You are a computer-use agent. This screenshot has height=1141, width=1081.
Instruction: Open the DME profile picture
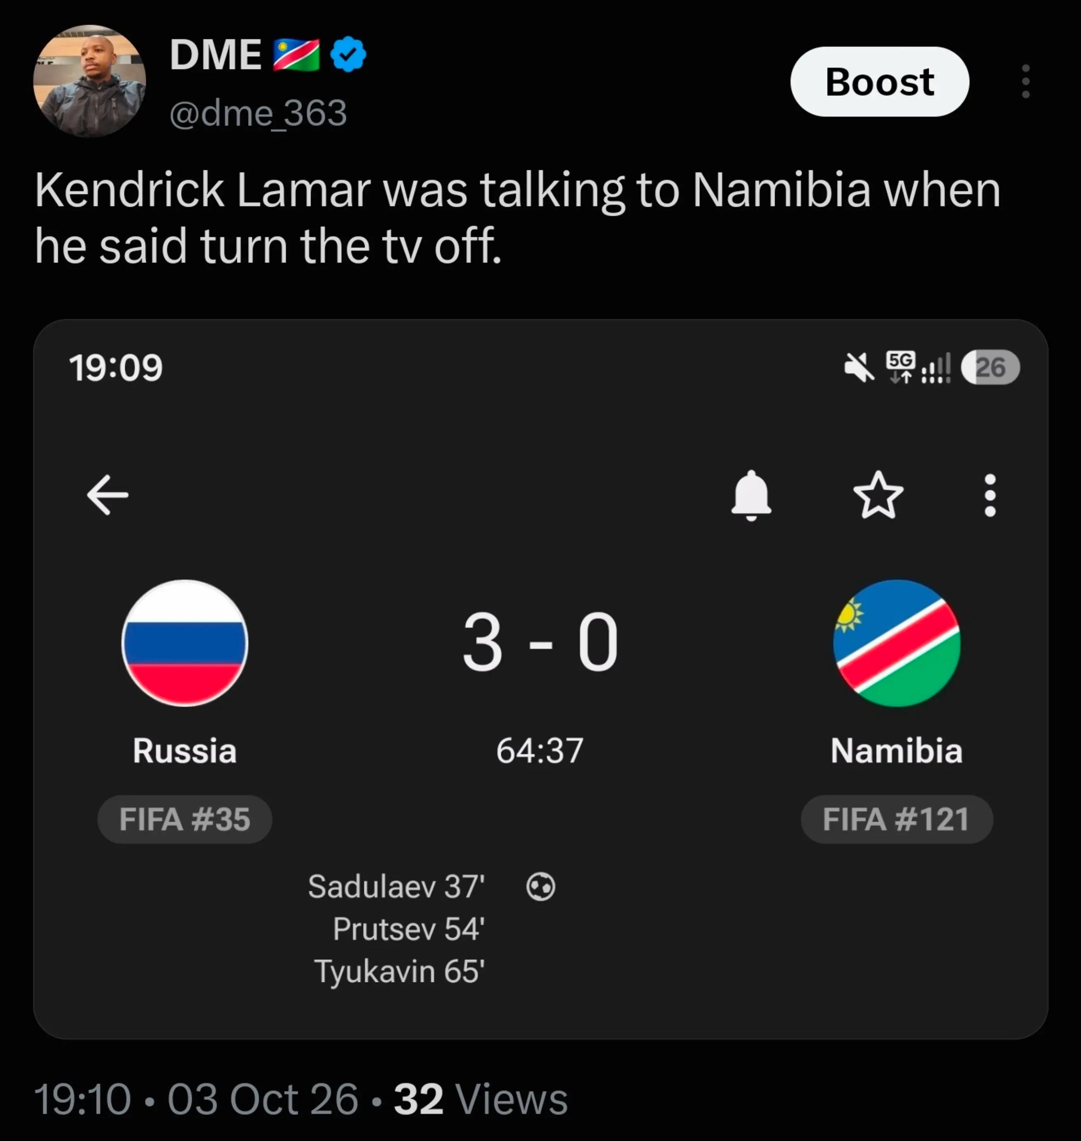pos(89,81)
